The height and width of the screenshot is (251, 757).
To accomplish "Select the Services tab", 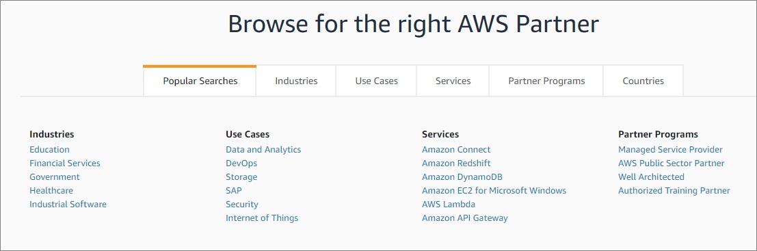I will tap(453, 81).
